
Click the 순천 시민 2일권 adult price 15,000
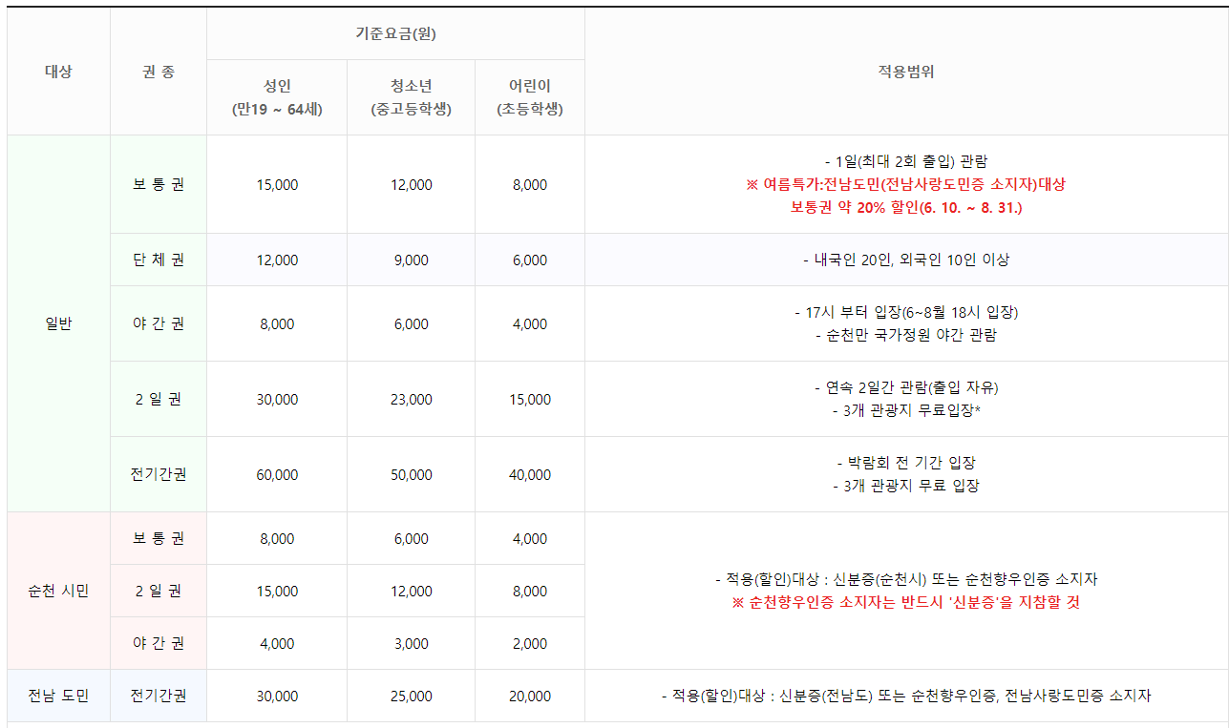pos(277,591)
